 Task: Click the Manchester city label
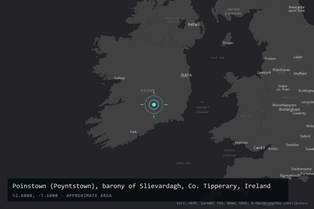click(281, 70)
